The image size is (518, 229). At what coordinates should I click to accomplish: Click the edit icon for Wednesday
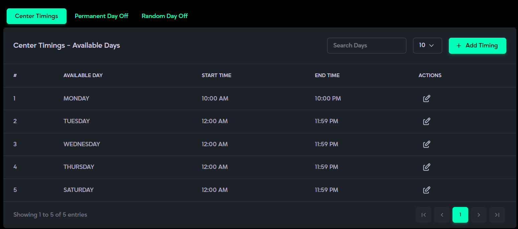pos(426,144)
